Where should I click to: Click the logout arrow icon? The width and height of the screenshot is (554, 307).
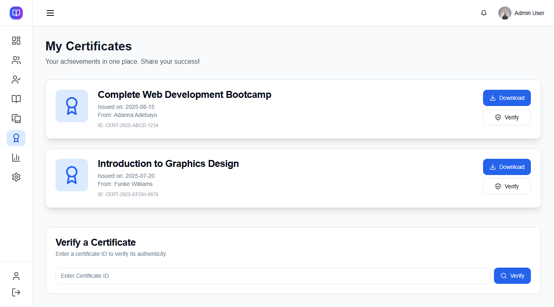(x=16, y=292)
